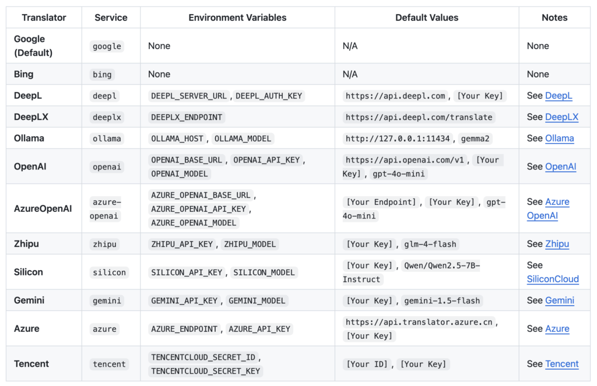Image resolution: width=597 pixels, height=386 pixels.
Task: Click the deeplx service code
Action: click(x=107, y=117)
